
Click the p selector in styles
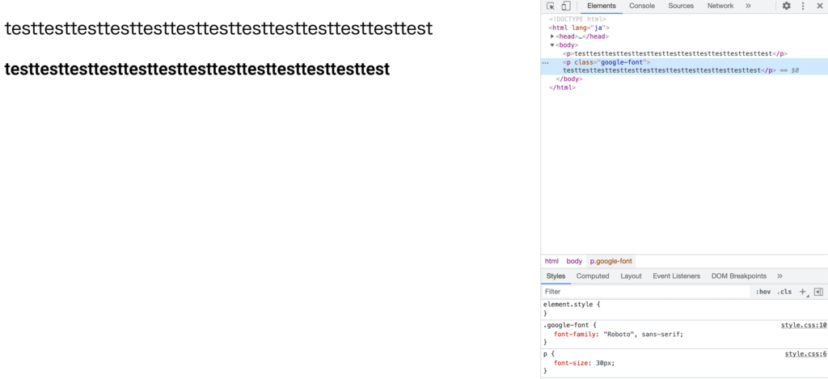(x=546, y=354)
